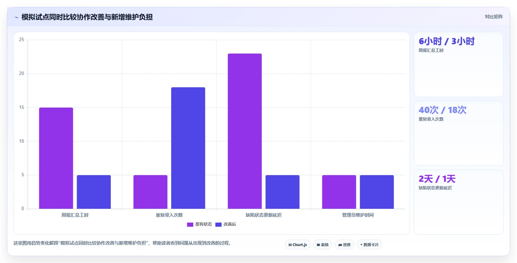Click the icon inside the Chart.js chip
This screenshot has height=263, width=517.
coord(290,245)
